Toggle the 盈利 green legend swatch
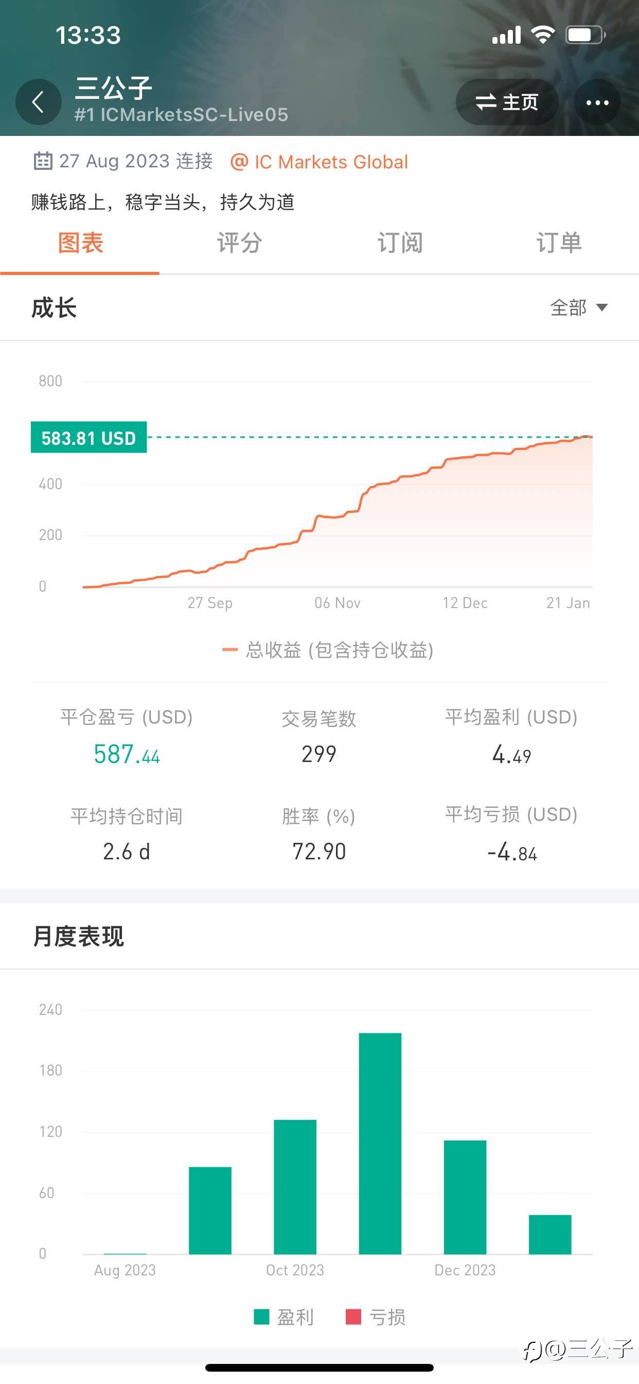This screenshot has height=1384, width=639. click(x=261, y=1317)
